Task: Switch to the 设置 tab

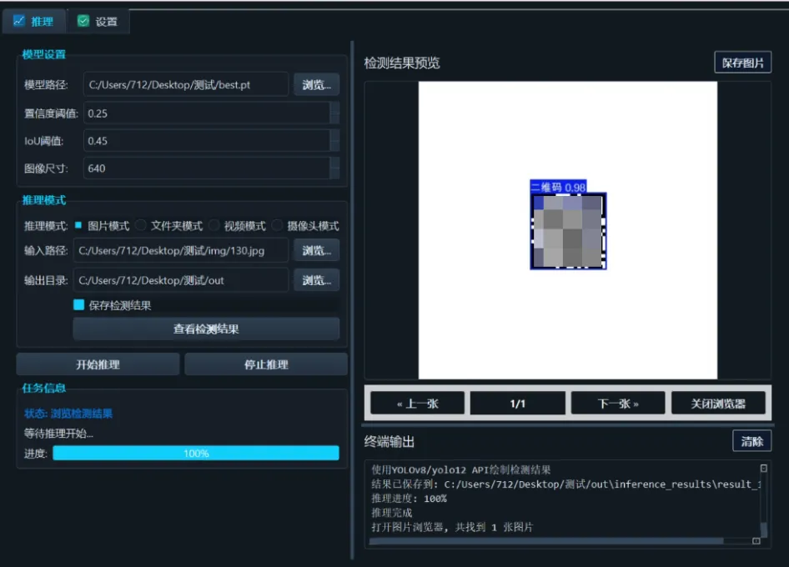Action: coord(99,20)
